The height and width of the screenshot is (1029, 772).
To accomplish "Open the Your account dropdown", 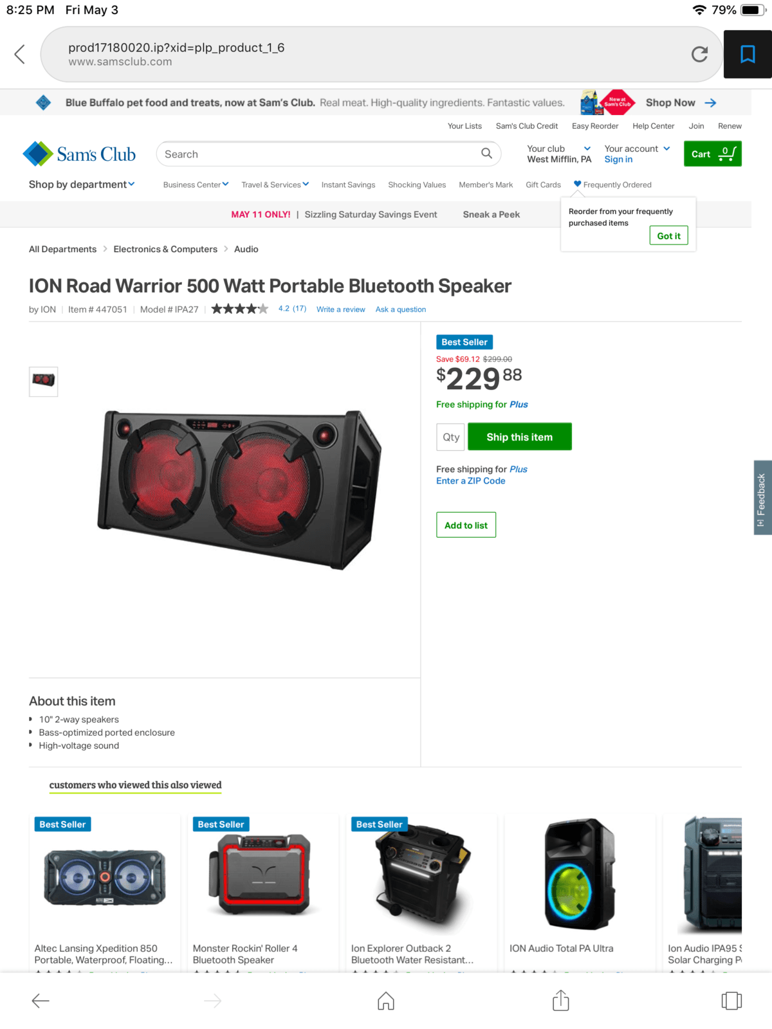I will (637, 154).
